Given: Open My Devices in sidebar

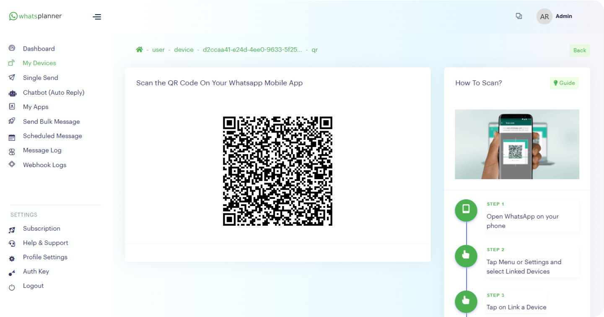Looking at the screenshot, I should tap(39, 63).
